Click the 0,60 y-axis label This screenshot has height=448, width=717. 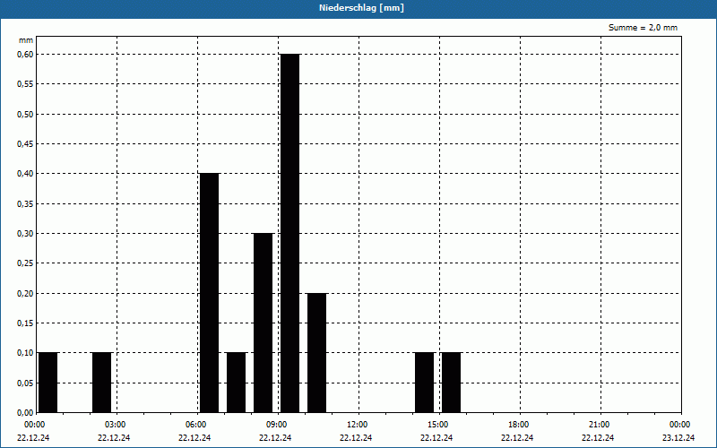(25, 55)
